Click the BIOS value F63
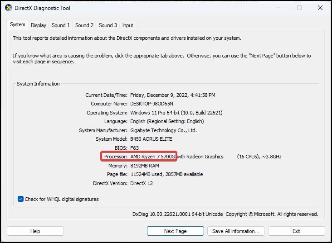Image resolution: width=332 pixels, height=243 pixels. coord(134,148)
